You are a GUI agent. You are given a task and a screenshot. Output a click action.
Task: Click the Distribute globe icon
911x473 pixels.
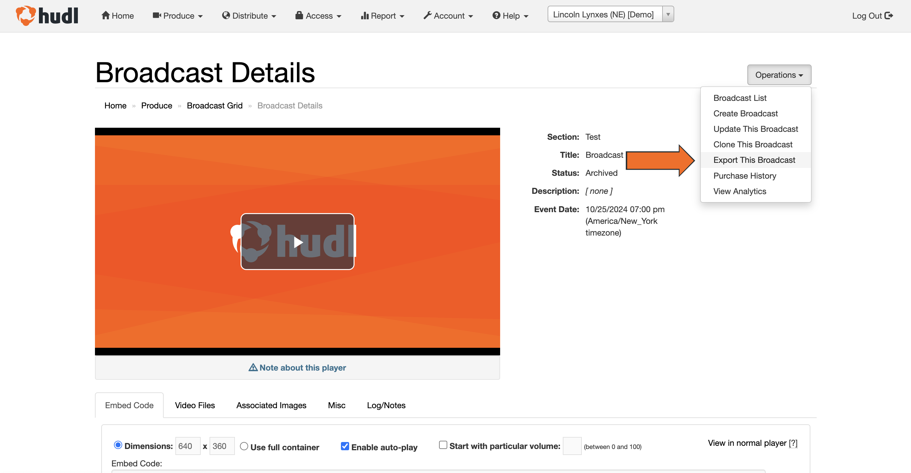[x=226, y=15]
